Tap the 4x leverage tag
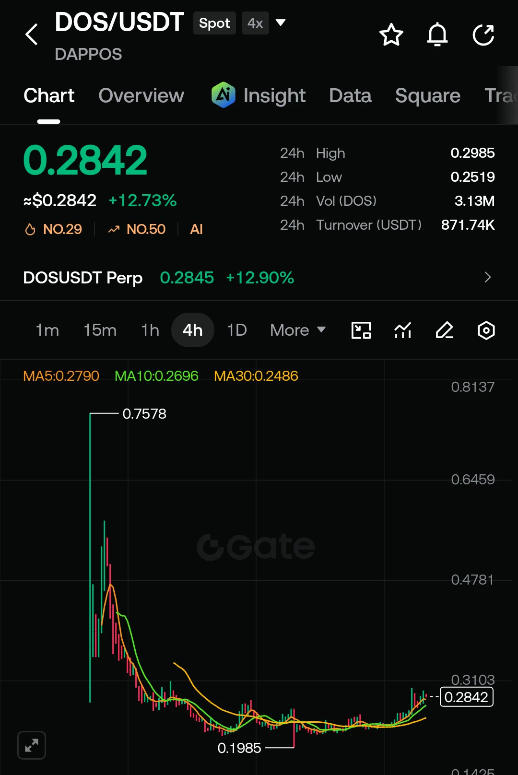518x775 pixels. pyautogui.click(x=255, y=23)
